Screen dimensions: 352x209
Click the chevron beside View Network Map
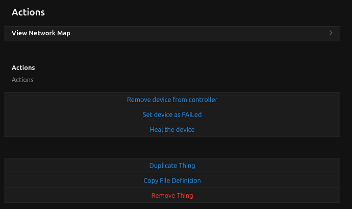pyautogui.click(x=331, y=33)
